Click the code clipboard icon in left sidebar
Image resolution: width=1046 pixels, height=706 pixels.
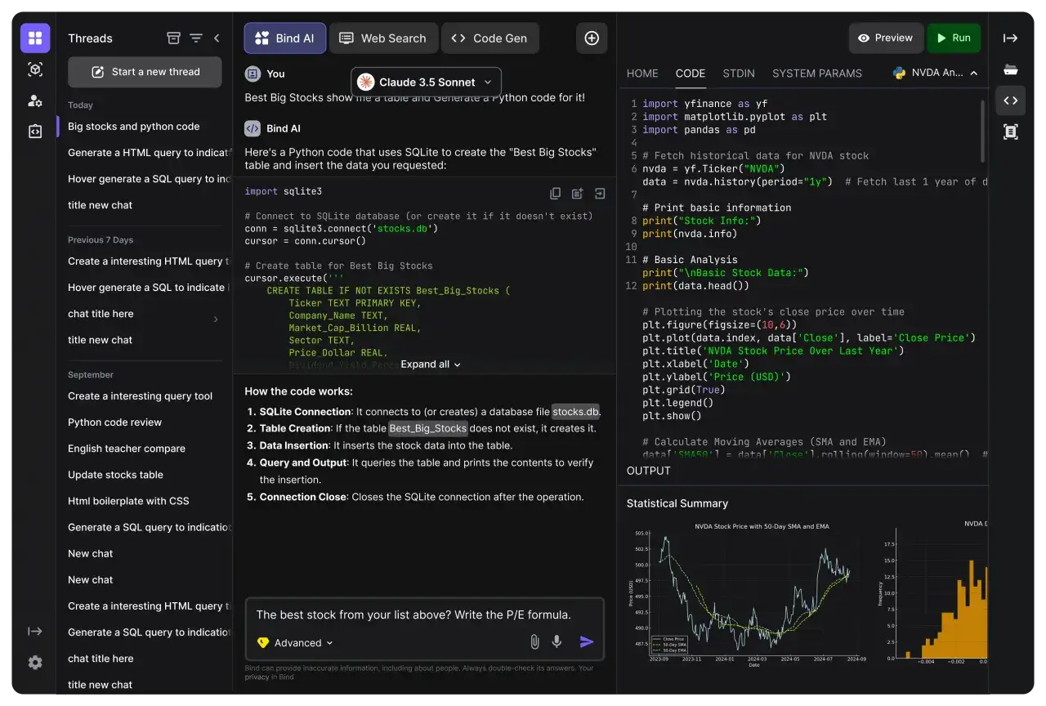coord(35,132)
